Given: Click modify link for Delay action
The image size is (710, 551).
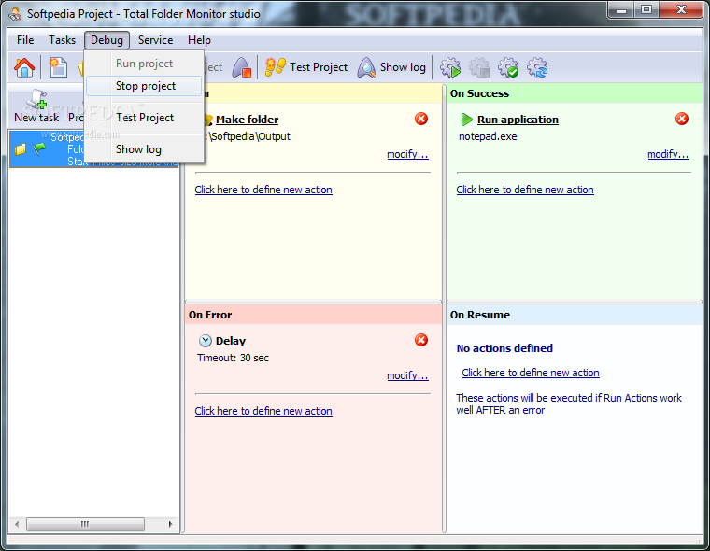Looking at the screenshot, I should coord(407,375).
